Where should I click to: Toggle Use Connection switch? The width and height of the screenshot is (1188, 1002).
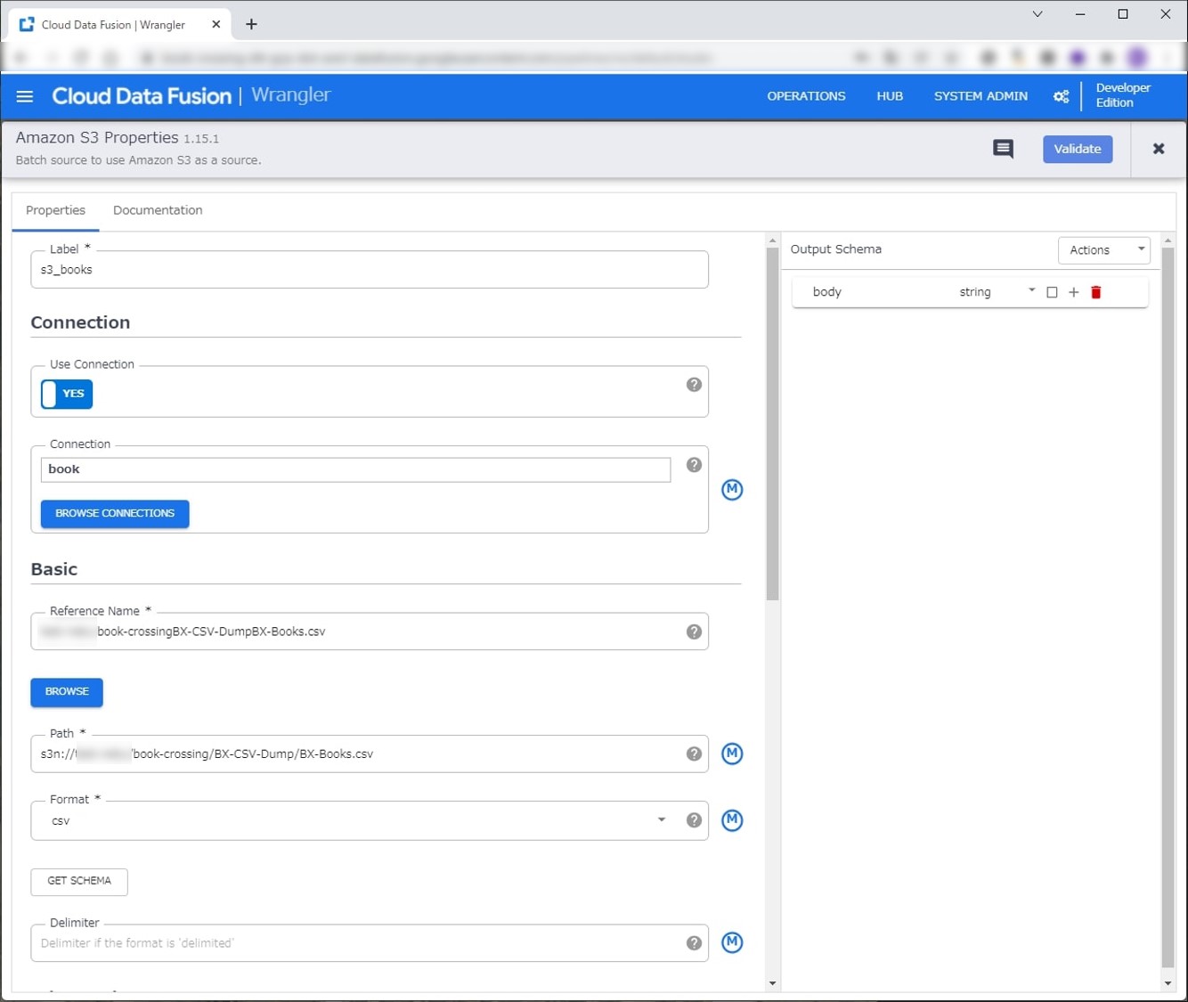(x=67, y=394)
